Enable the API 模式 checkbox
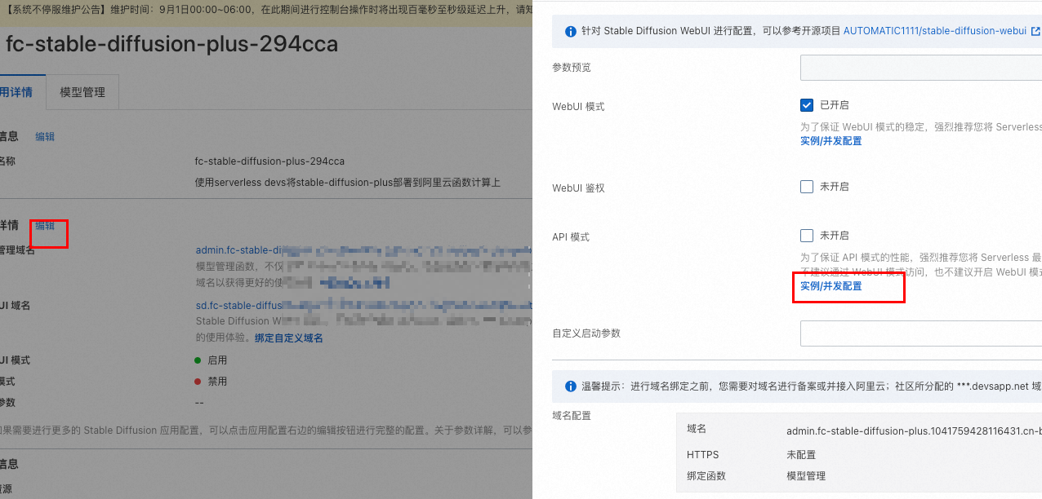 [807, 236]
